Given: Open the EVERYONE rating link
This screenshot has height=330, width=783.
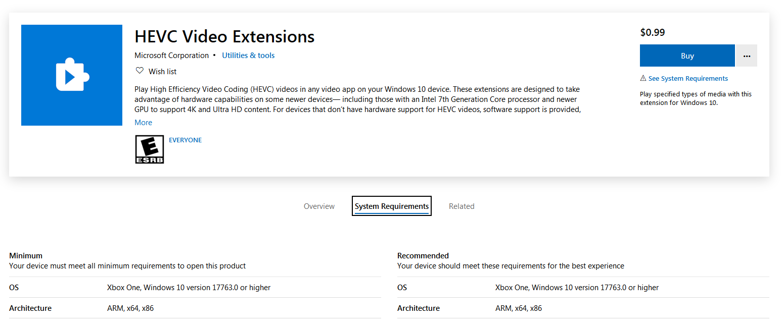Looking at the screenshot, I should (x=185, y=140).
